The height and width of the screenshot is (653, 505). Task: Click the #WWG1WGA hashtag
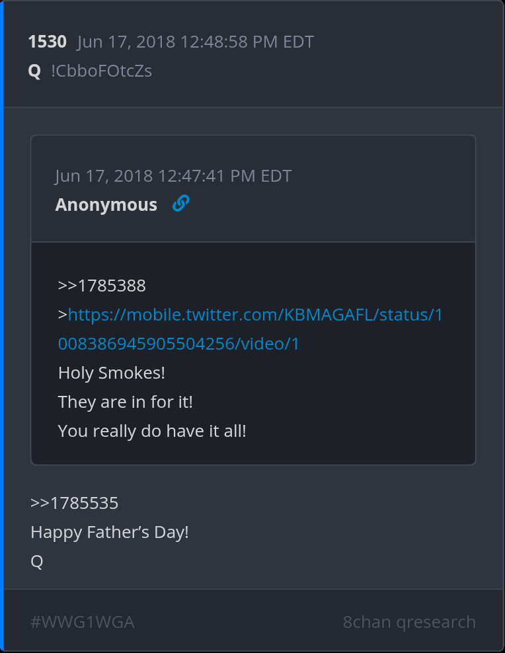tap(83, 622)
